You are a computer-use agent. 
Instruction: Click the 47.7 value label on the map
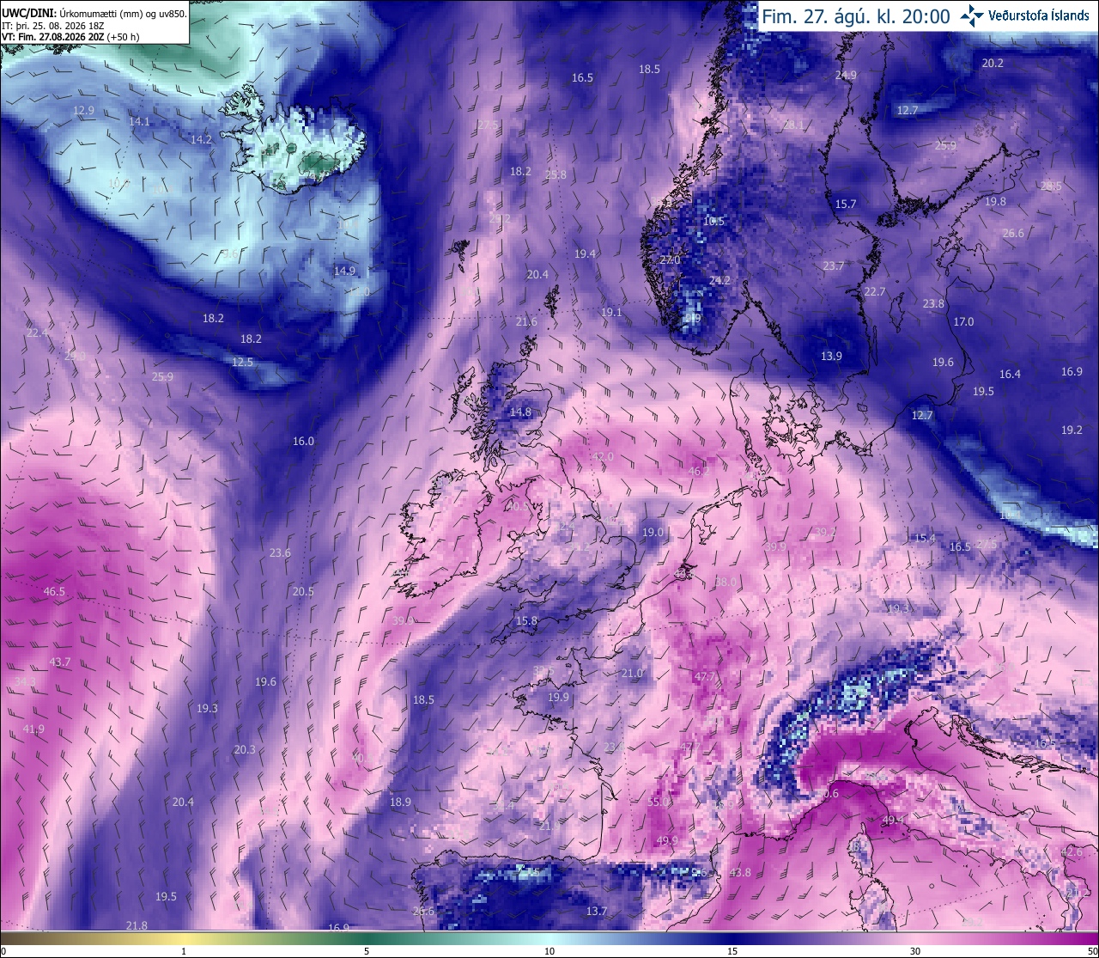(704, 677)
